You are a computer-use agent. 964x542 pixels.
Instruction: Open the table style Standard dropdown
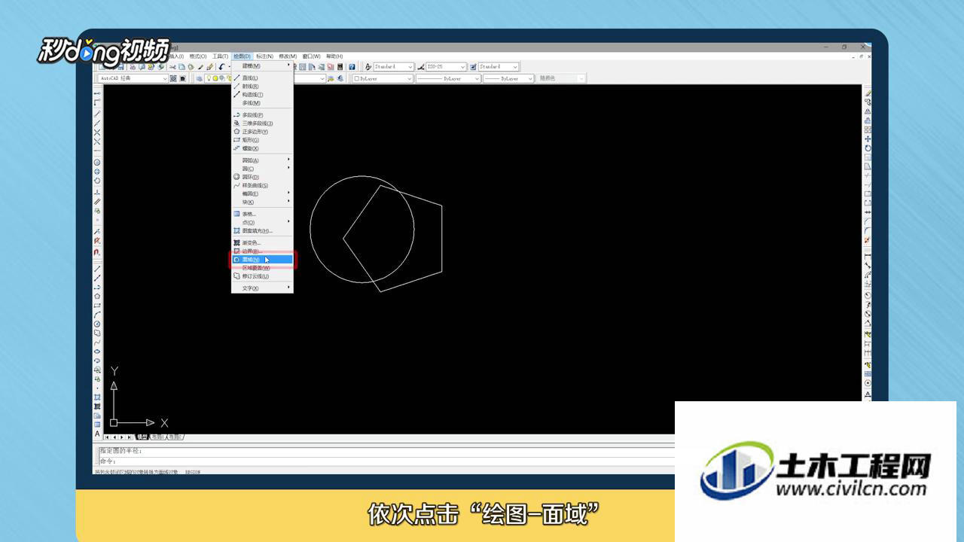499,67
